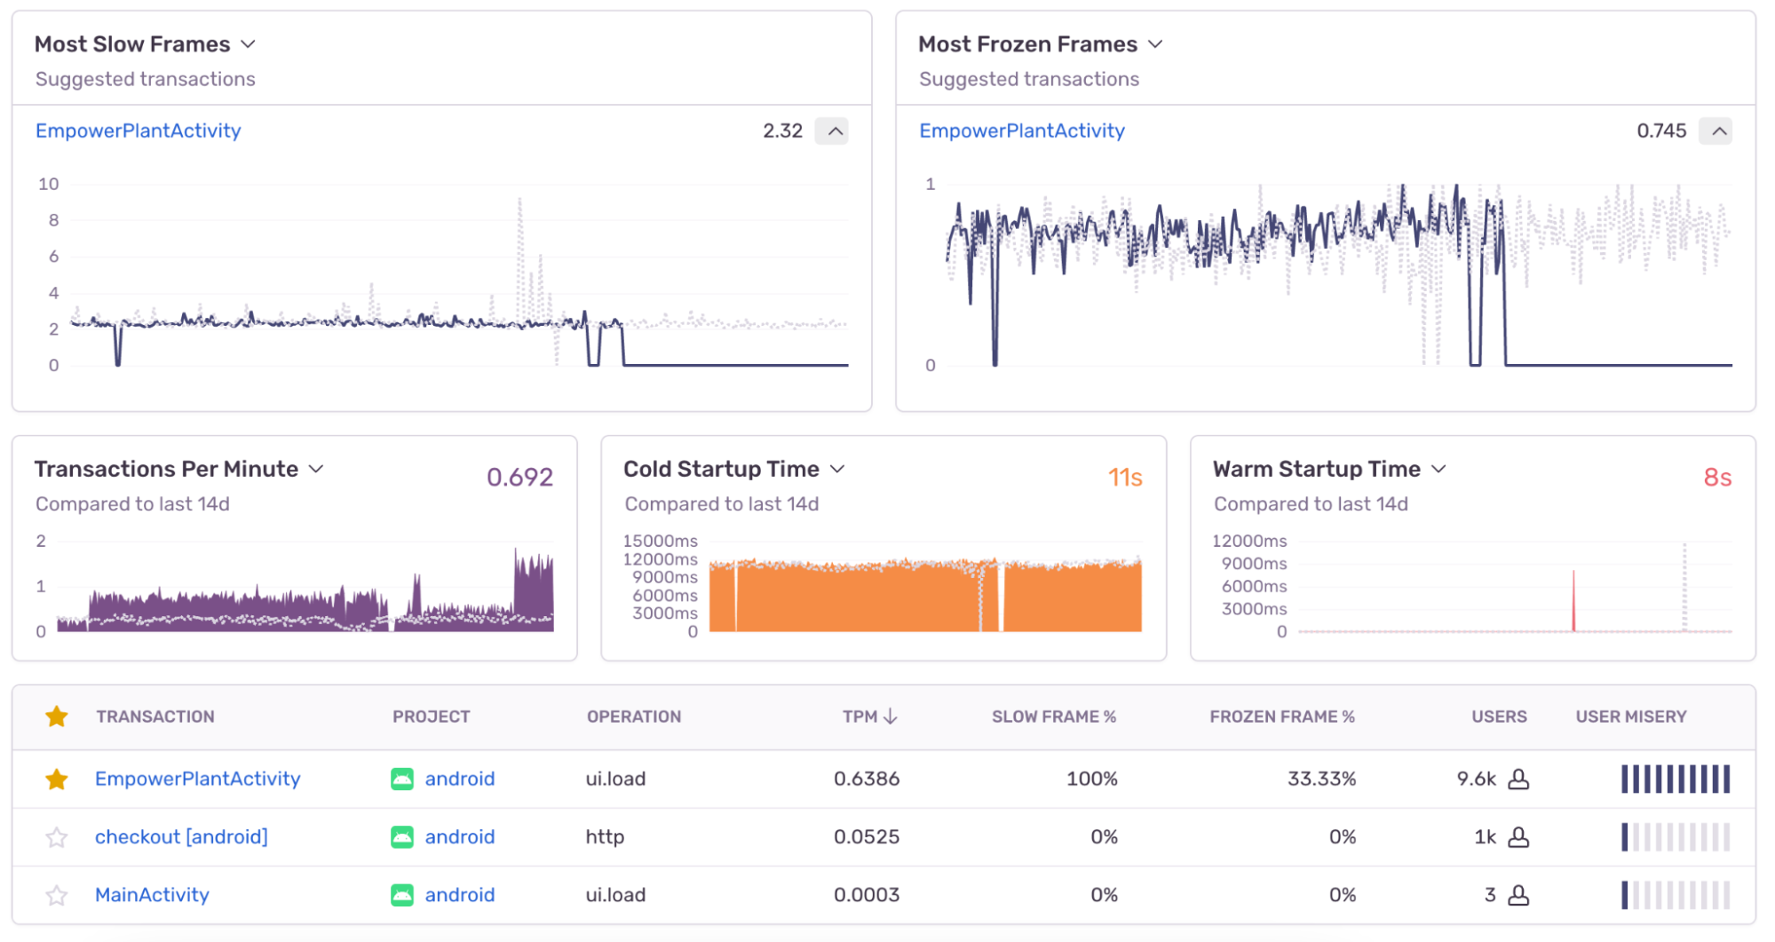The height and width of the screenshot is (942, 1775).
Task: Open the Most Frozen Frames dropdown
Action: coord(1155,44)
